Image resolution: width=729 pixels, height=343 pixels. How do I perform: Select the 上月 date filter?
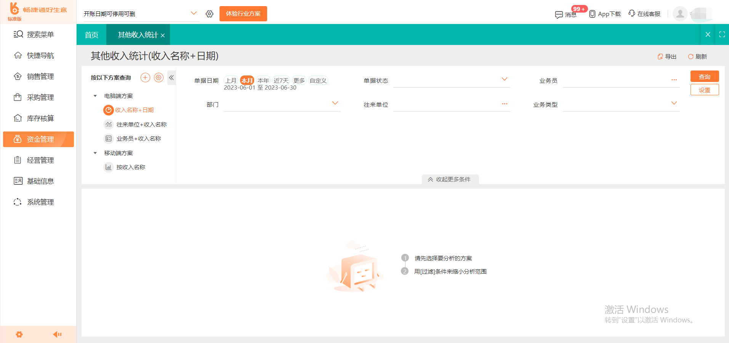pos(231,80)
